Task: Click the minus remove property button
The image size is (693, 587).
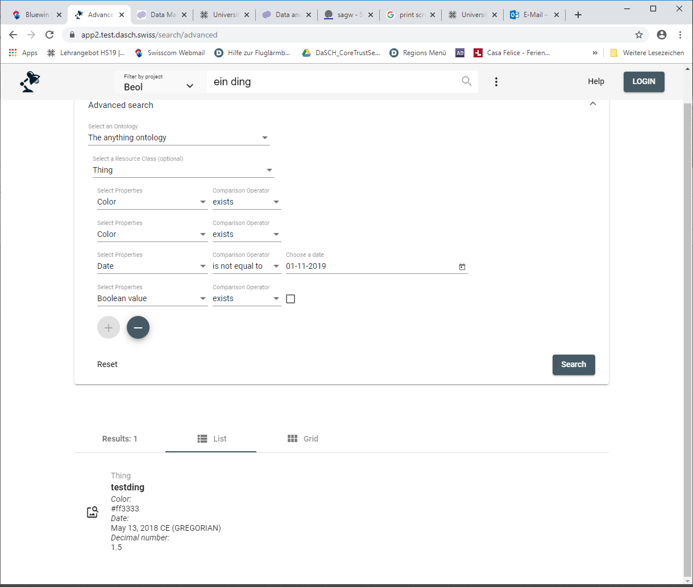Action: click(138, 327)
